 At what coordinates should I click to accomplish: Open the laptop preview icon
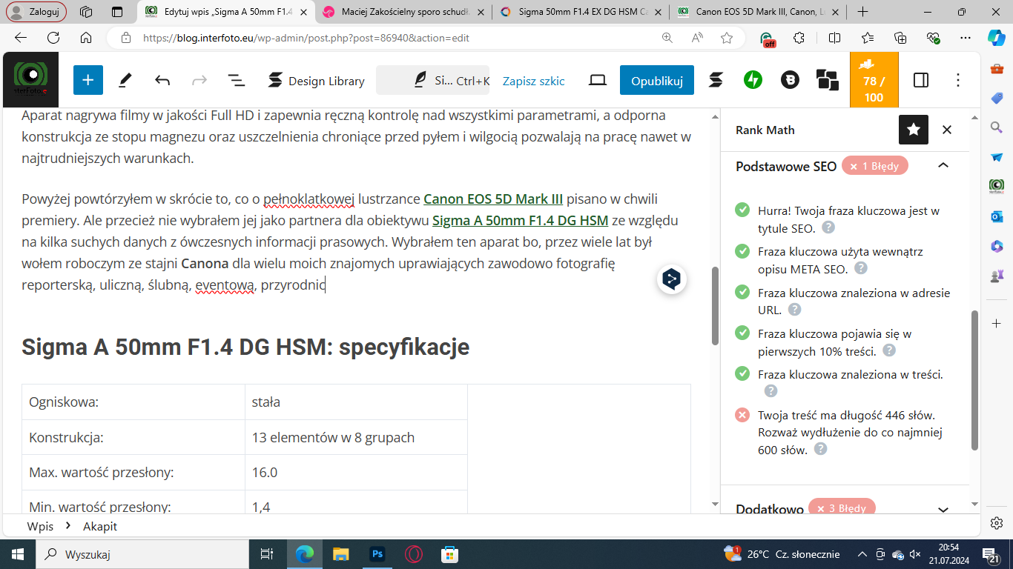click(598, 80)
